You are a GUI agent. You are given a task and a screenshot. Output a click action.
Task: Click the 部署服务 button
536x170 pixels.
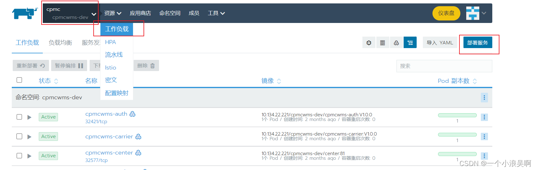click(x=478, y=42)
